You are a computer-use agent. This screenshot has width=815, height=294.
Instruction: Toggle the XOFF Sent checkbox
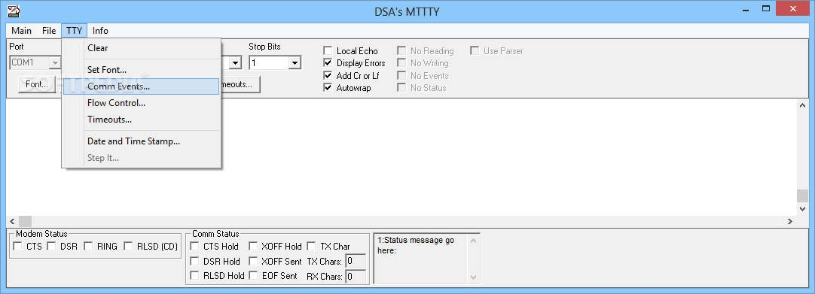(x=253, y=261)
